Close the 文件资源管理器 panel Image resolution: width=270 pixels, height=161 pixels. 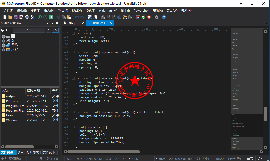click(x=57, y=23)
